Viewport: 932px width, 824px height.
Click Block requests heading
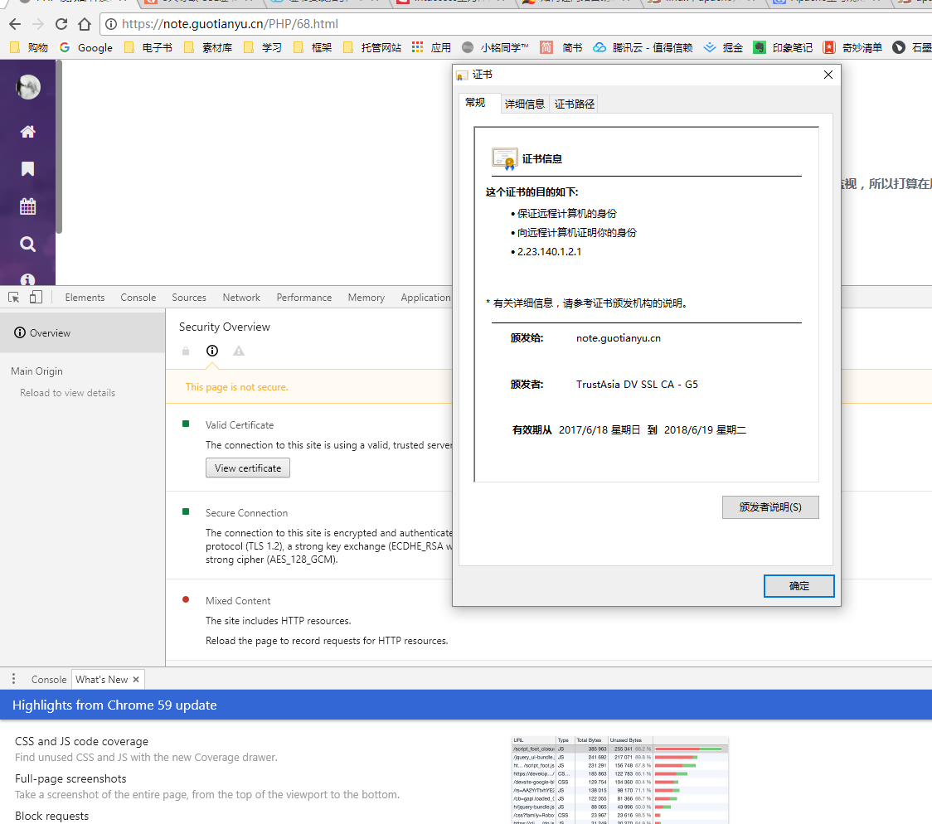[51, 817]
